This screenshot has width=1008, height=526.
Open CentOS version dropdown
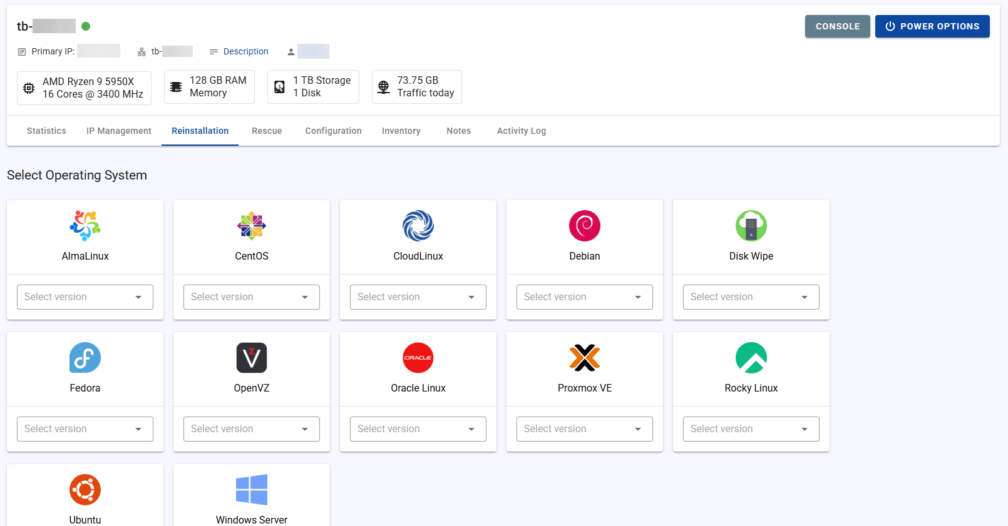pos(252,297)
